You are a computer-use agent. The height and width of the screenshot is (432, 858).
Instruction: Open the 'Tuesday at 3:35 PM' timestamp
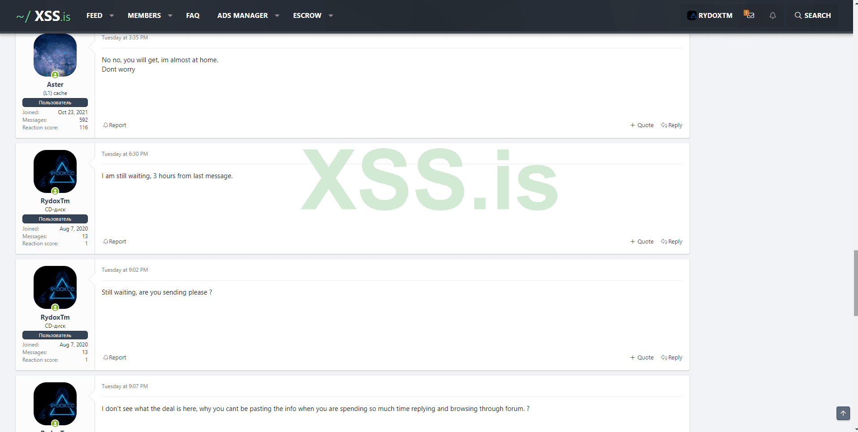[125, 38]
